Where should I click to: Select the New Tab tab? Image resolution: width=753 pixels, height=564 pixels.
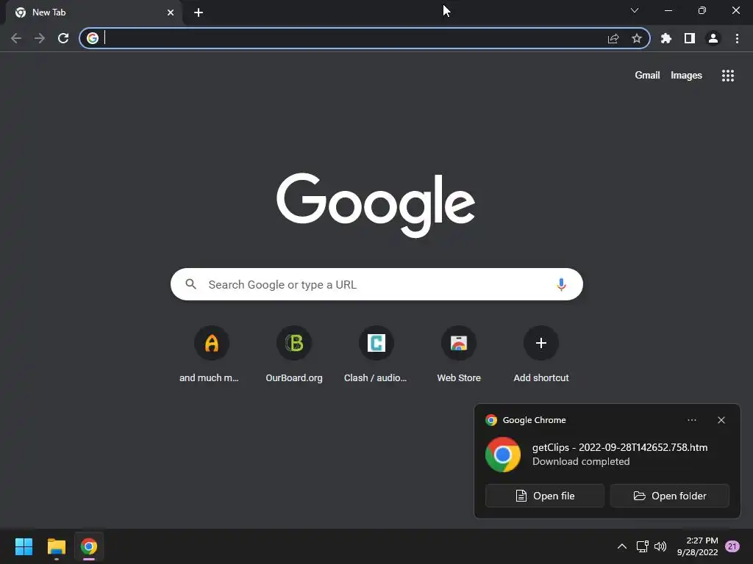point(93,12)
